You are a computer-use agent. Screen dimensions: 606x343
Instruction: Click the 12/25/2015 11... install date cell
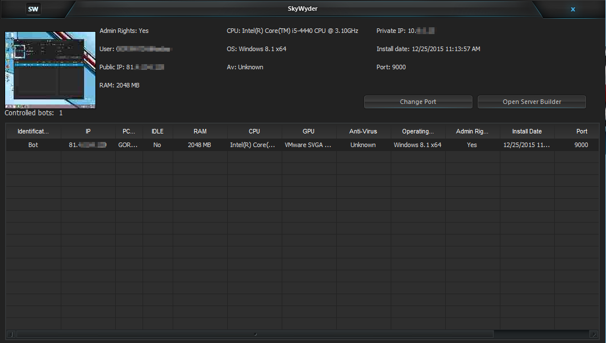[526, 145]
